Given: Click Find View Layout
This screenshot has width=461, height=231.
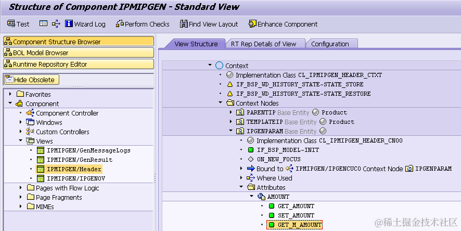Looking at the screenshot, I should 209,24.
